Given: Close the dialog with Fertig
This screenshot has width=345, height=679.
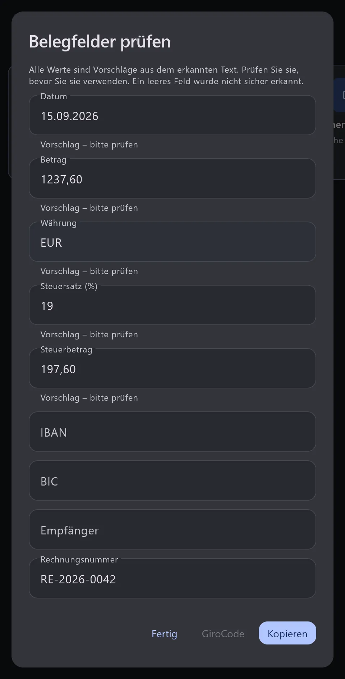Looking at the screenshot, I should click(164, 633).
